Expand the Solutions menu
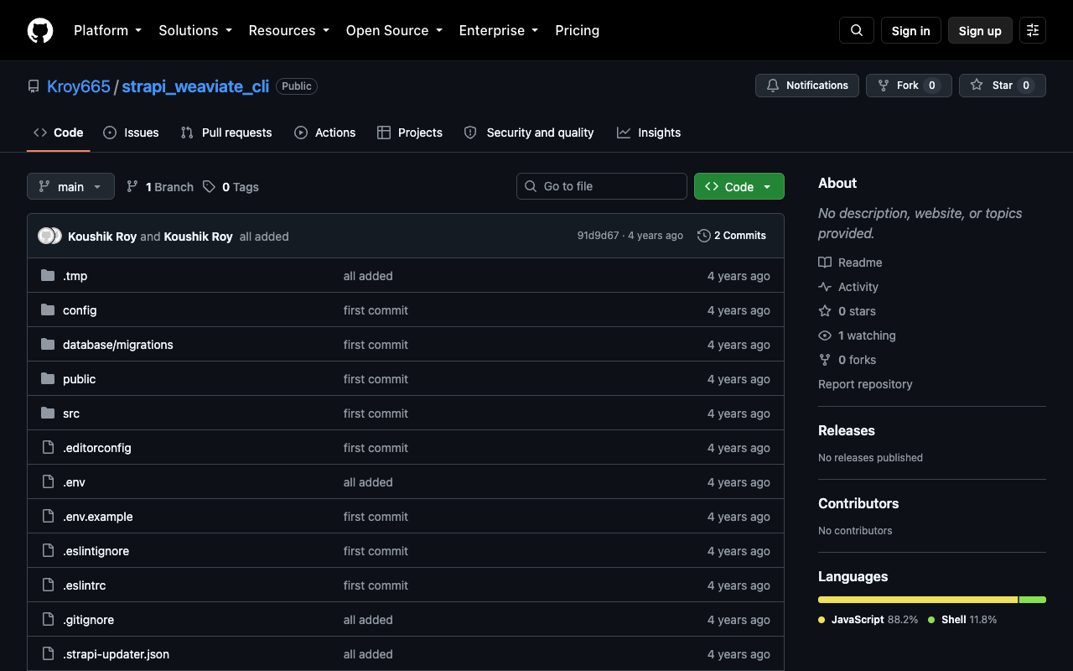 click(195, 30)
